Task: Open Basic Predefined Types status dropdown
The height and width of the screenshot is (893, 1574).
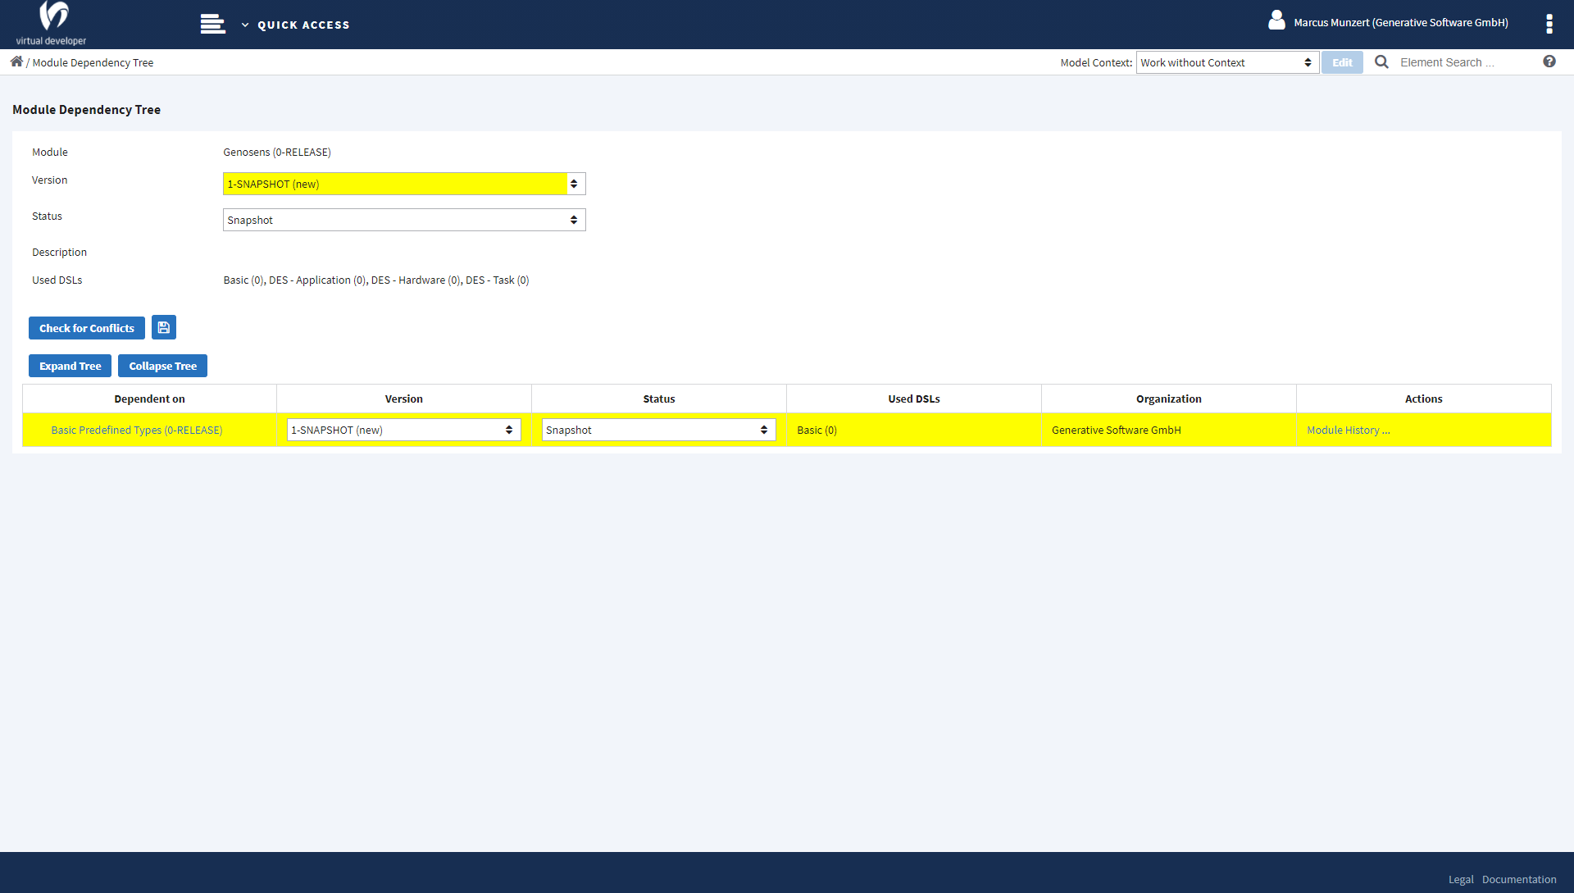Action: 659,430
